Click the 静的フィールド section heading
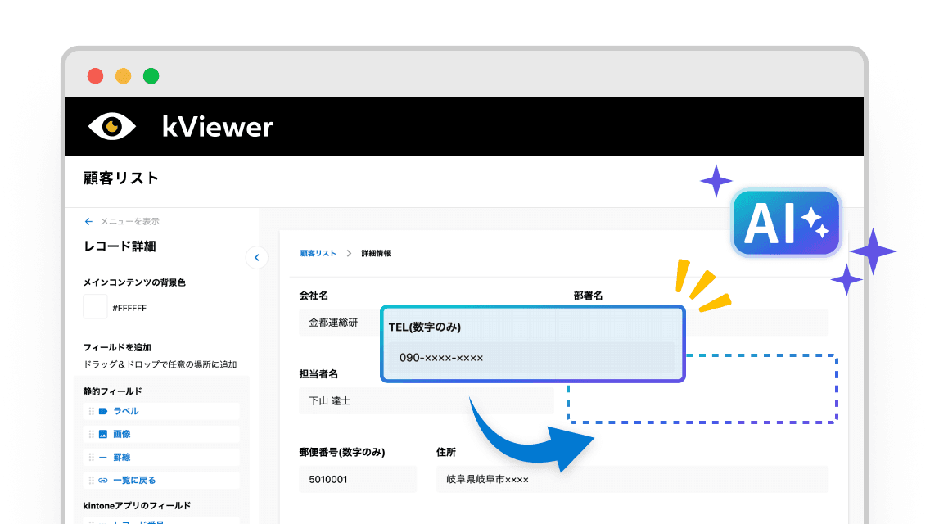This screenshot has width=930, height=524. coord(113,391)
